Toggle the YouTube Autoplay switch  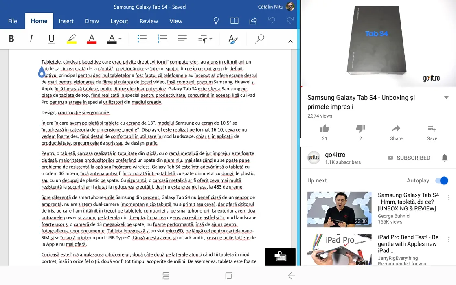tap(441, 180)
